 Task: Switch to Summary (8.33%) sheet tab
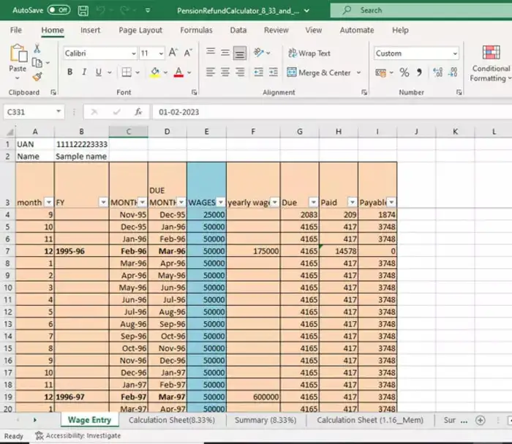(265, 421)
